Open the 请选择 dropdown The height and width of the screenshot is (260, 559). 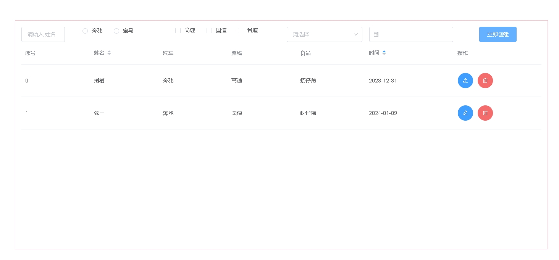point(325,34)
